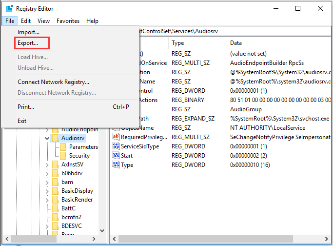
Task: Click the DWORD icon beside ServiceSidType
Action: tap(116, 146)
